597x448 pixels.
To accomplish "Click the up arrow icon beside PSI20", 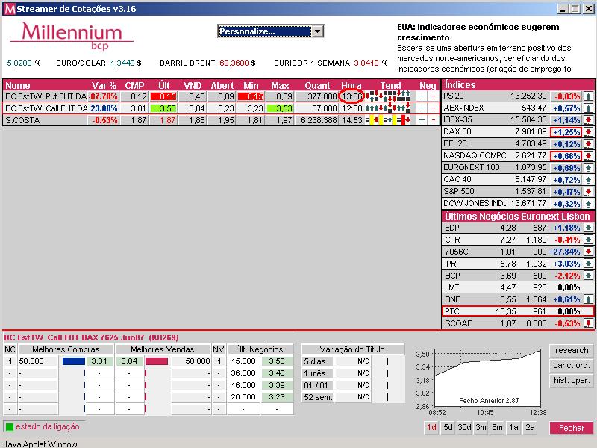I will coord(588,96).
